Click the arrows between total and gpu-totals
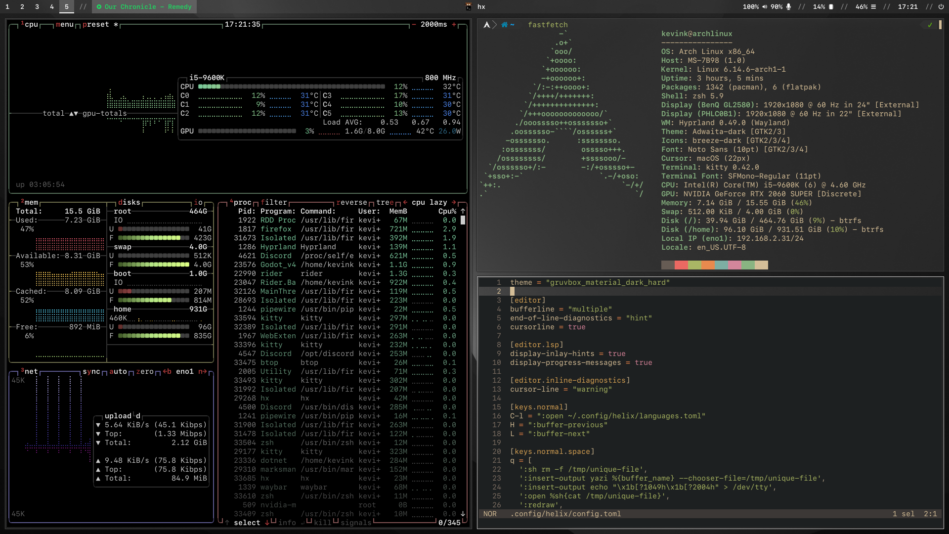The height and width of the screenshot is (534, 949). (74, 113)
